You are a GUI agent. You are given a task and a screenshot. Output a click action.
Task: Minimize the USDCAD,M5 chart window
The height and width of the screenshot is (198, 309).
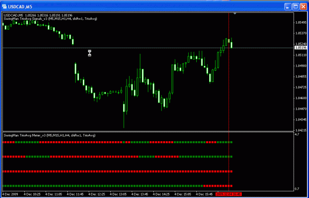click(288, 7)
